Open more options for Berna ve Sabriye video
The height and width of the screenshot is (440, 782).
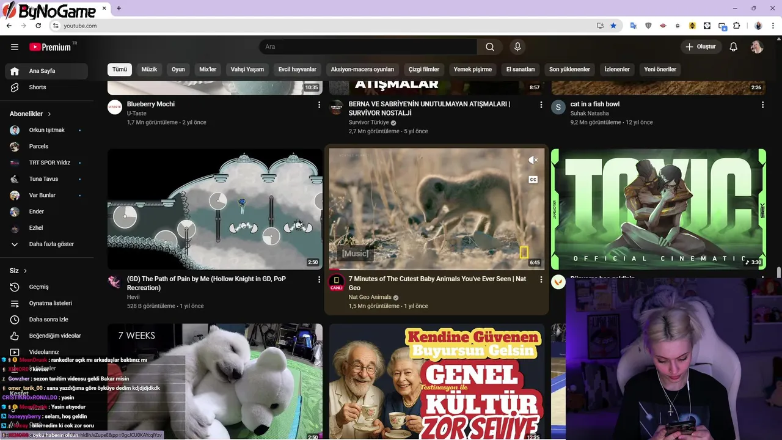click(541, 105)
